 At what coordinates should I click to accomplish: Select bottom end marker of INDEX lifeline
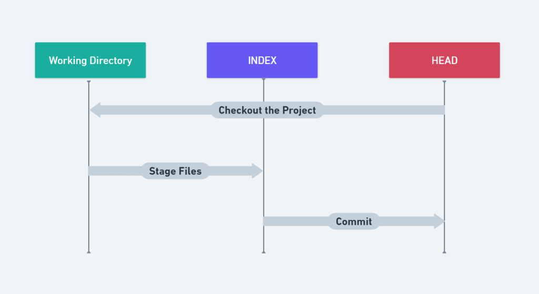[263, 252]
